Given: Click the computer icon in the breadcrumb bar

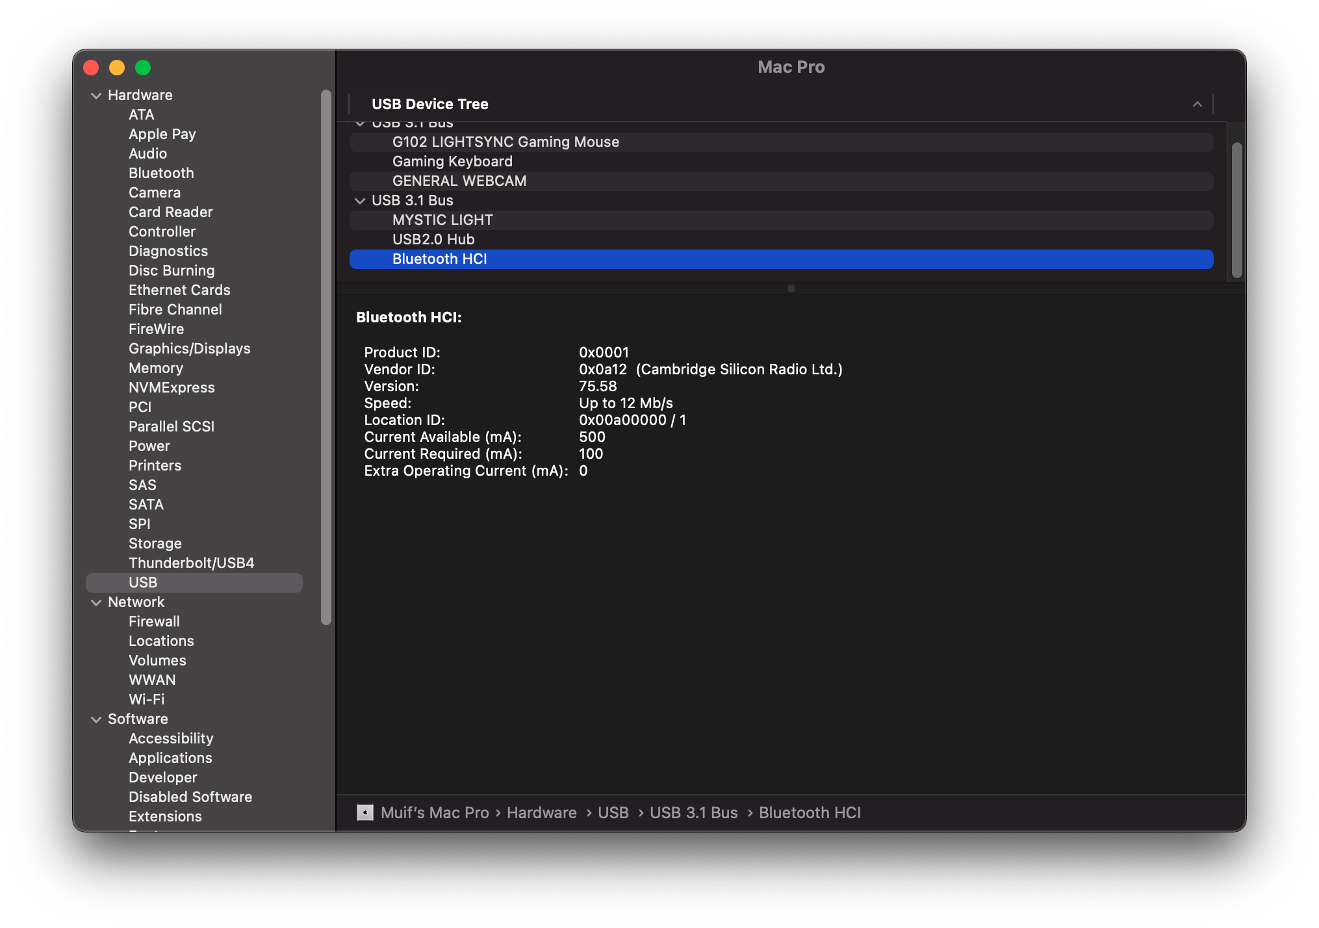Looking at the screenshot, I should pos(365,812).
